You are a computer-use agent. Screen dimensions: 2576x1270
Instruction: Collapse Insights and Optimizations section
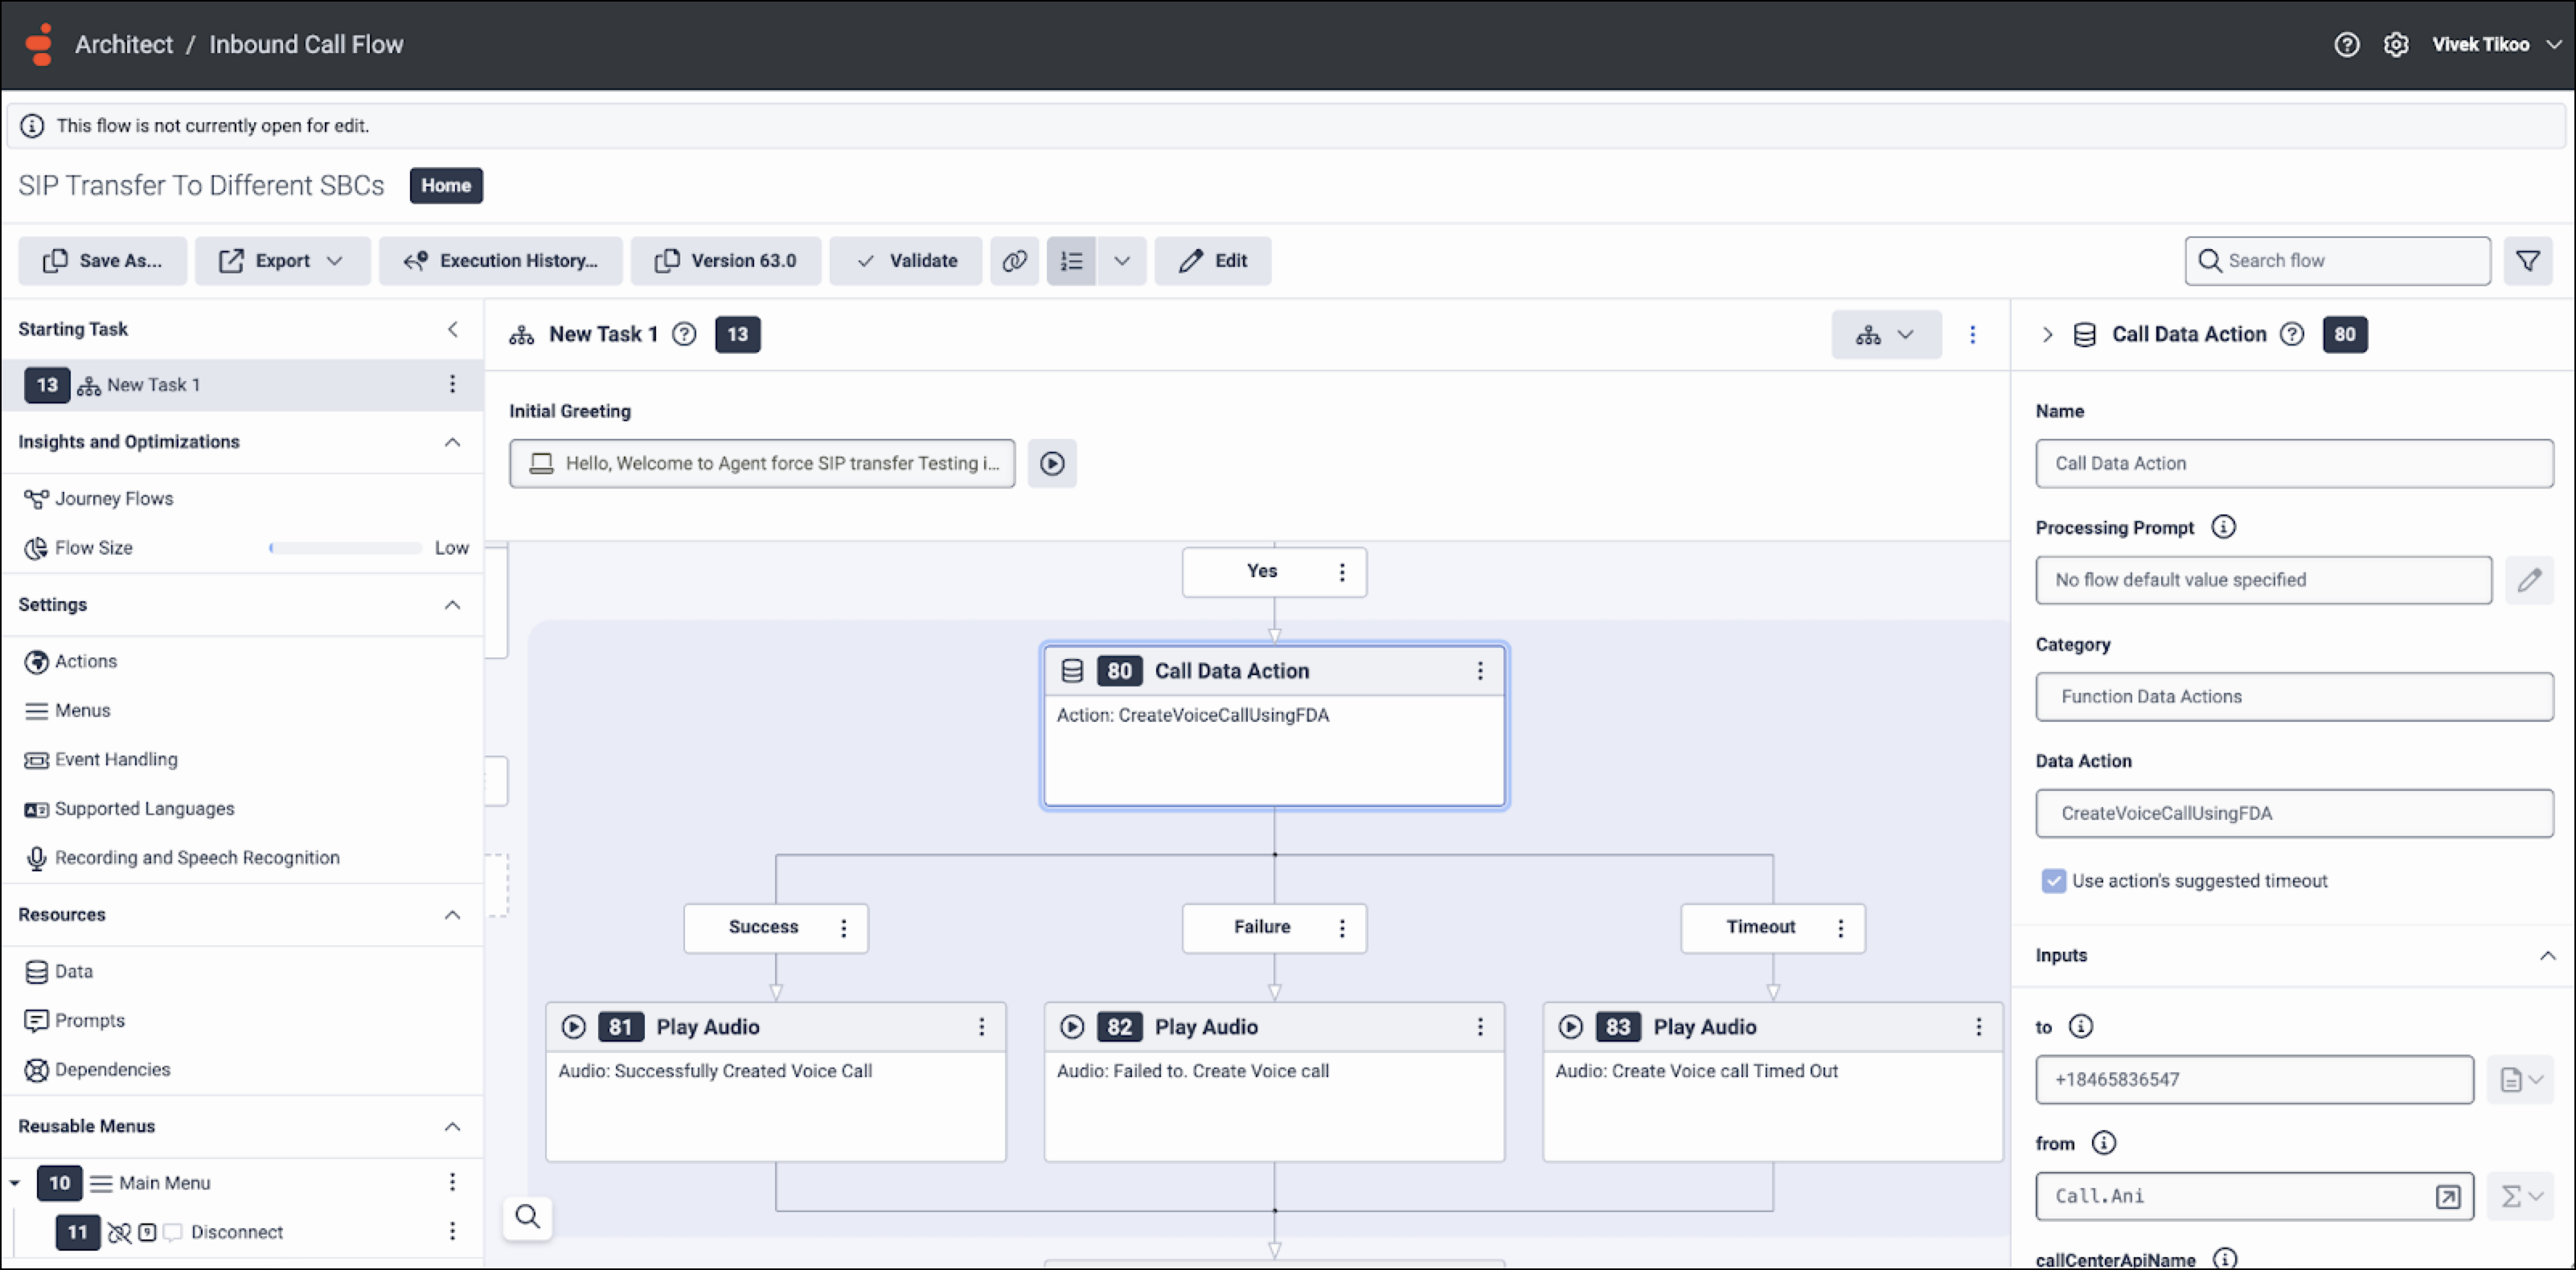coord(452,442)
